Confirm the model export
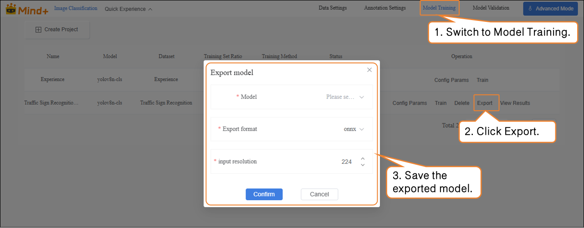 [264, 194]
